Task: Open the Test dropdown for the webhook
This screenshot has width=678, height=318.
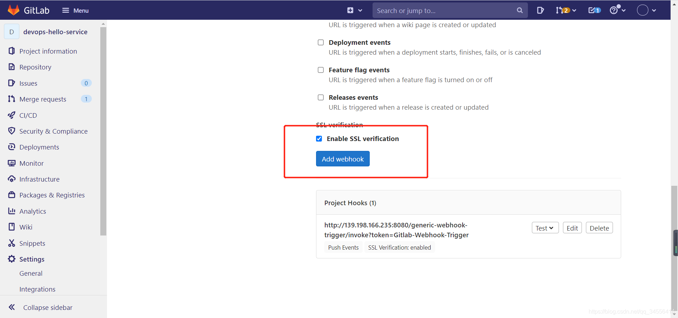Action: [x=545, y=227]
